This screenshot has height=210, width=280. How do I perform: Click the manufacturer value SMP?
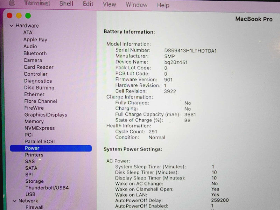point(169,56)
